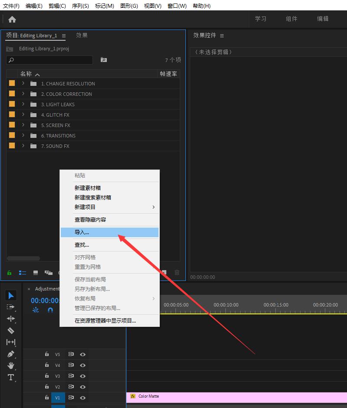Select the Ripple Edit tool
This screenshot has width=347, height=408.
(11, 319)
